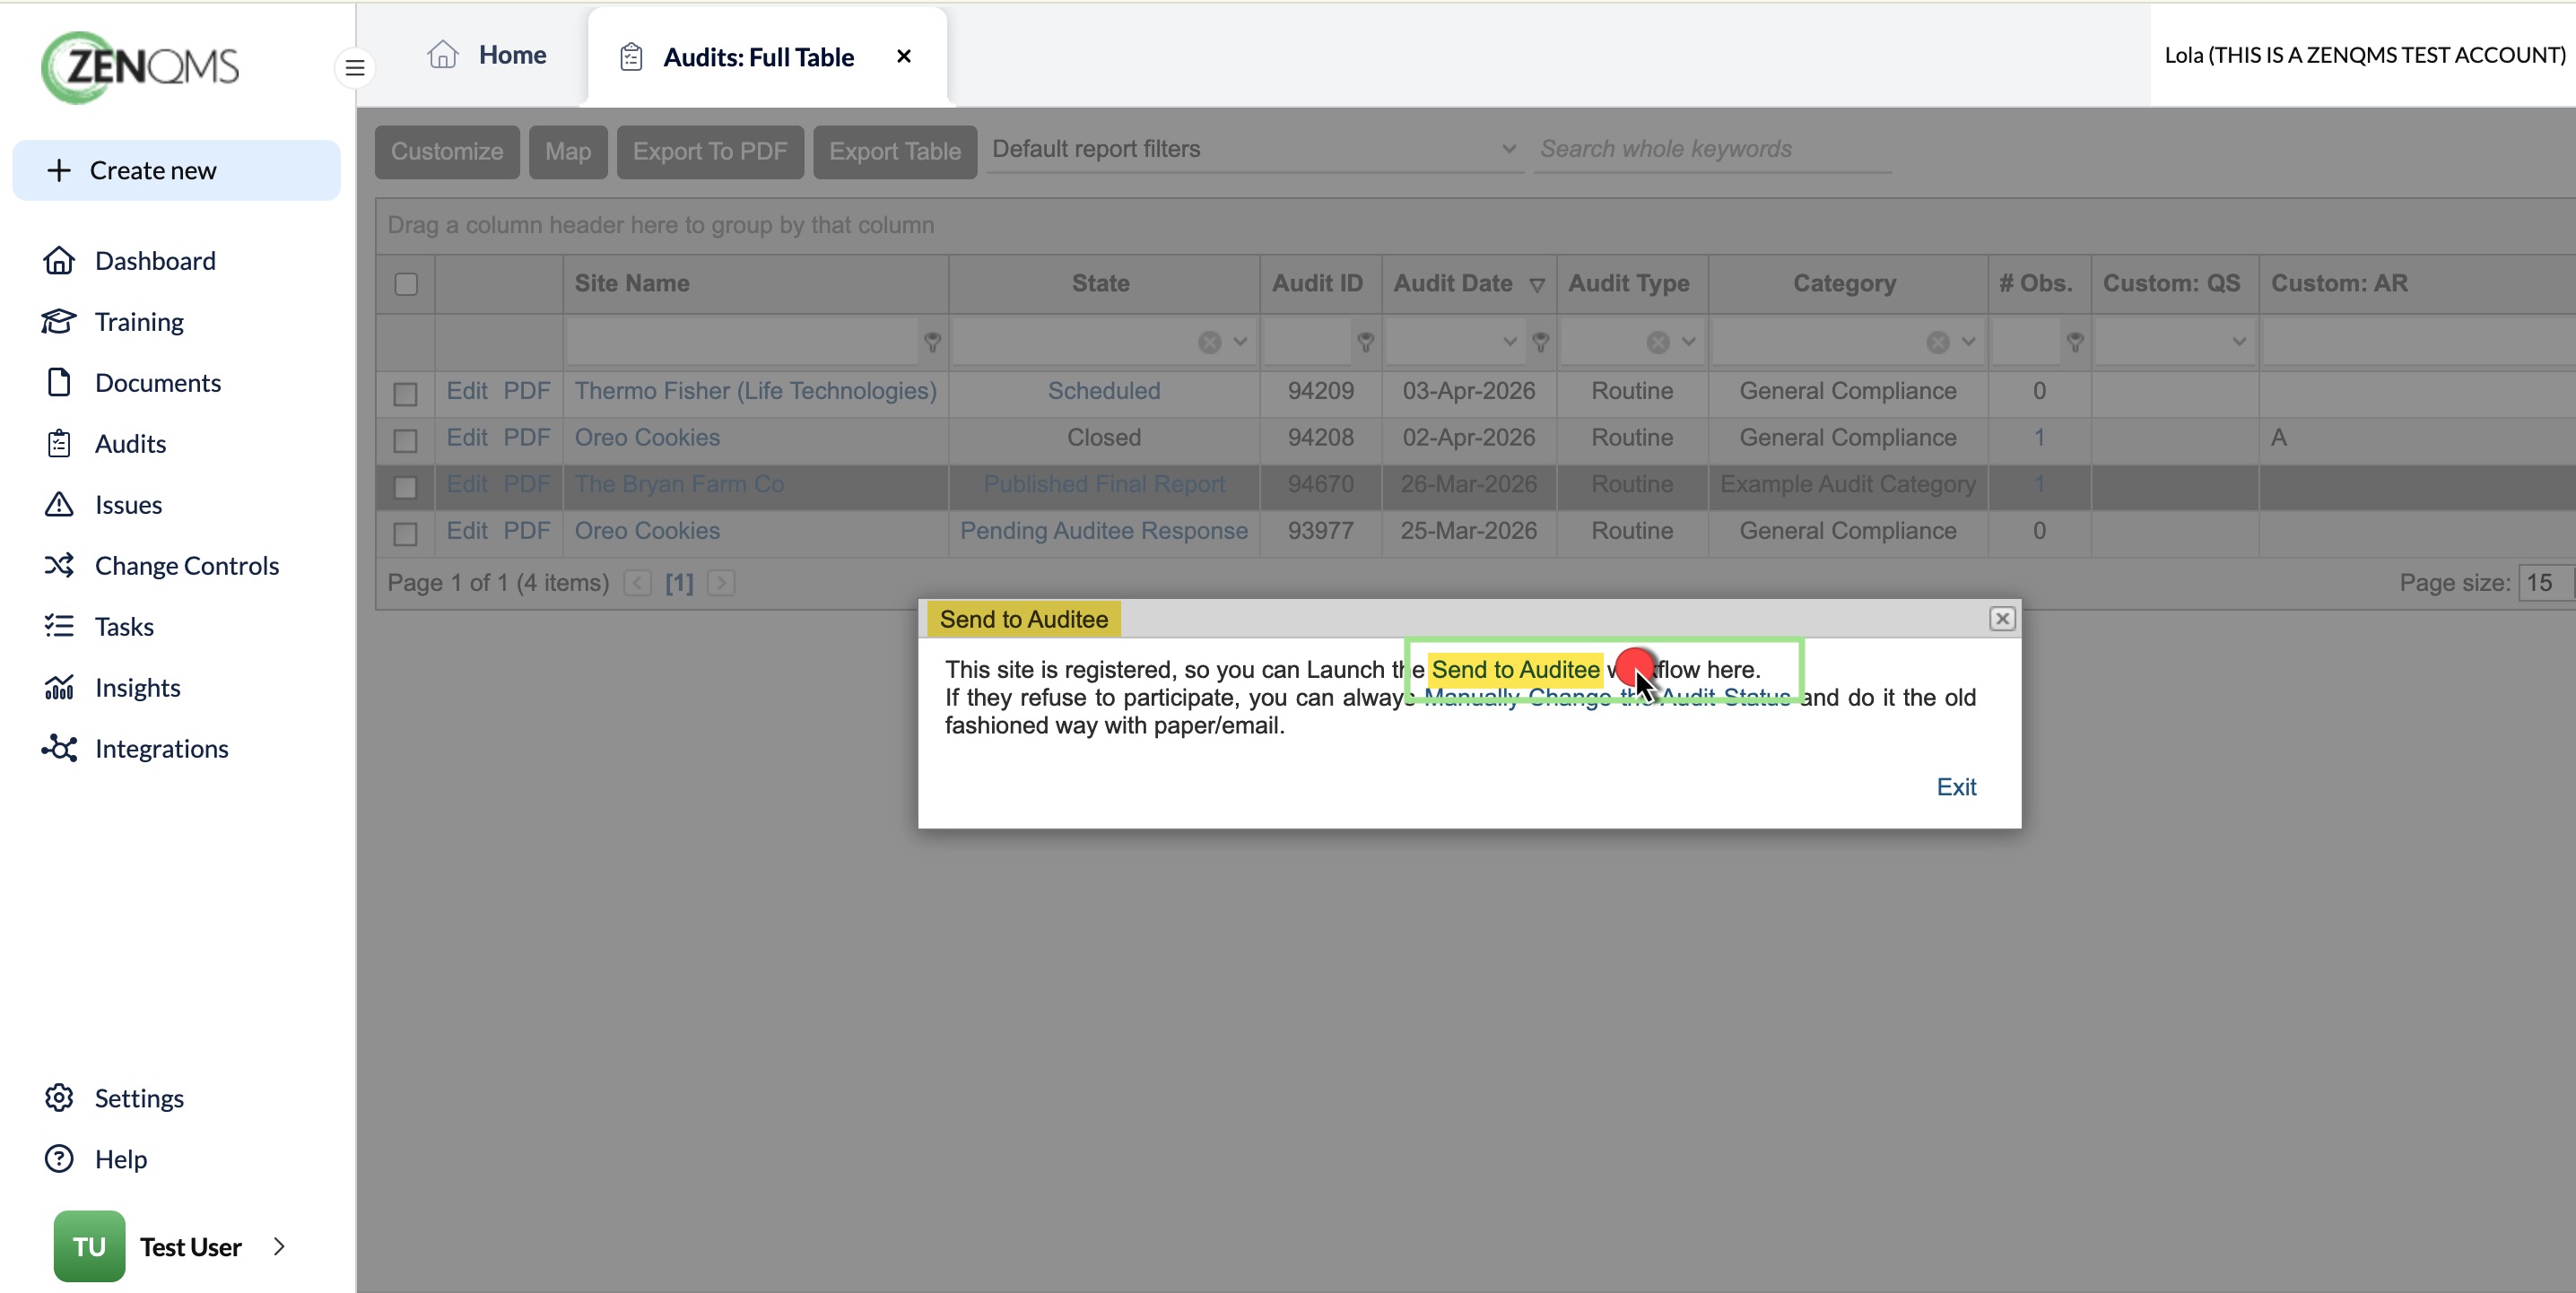2576x1293 pixels.
Task: Check the Pending Auditee Response row checkbox
Action: (x=405, y=534)
